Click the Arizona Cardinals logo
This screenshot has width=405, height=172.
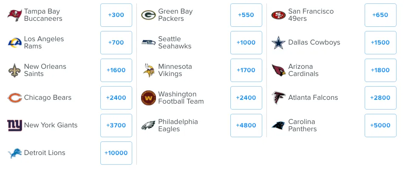coord(278,70)
